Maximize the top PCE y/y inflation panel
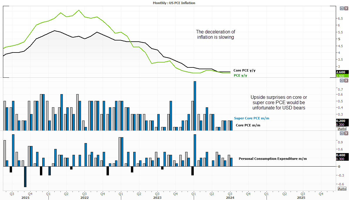Viewport: 349px width, 200px height. coord(342,8)
